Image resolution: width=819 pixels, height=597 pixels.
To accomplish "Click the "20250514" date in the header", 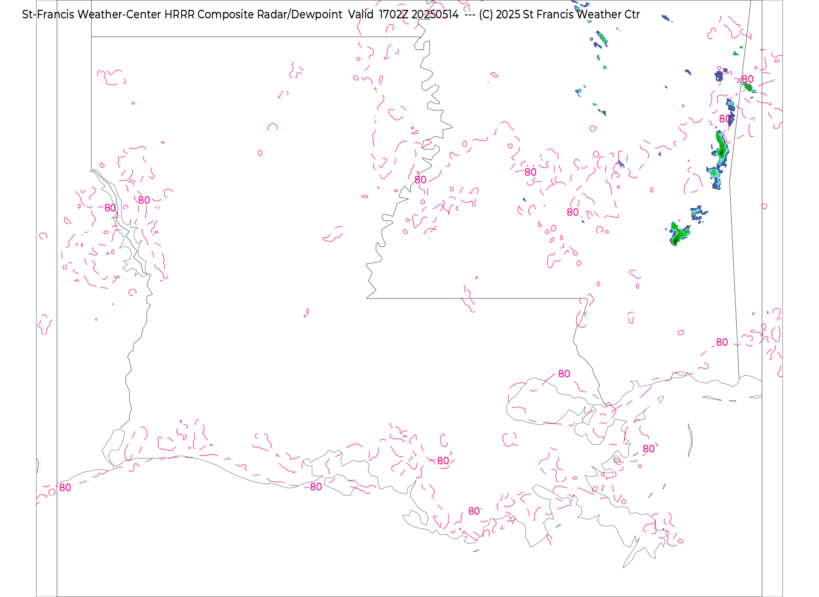I will coord(435,14).
